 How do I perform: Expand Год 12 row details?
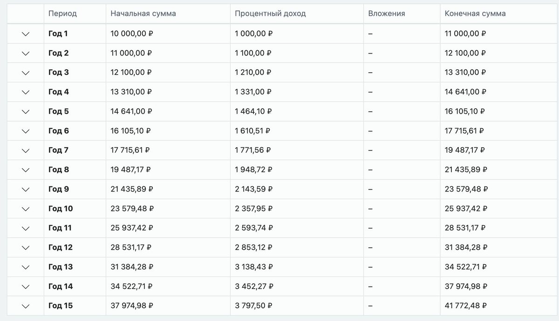(x=26, y=248)
